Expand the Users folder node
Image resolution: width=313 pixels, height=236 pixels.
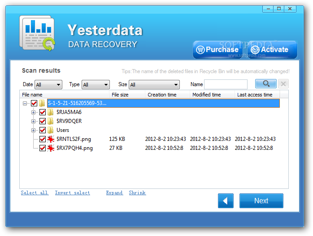pos(33,131)
